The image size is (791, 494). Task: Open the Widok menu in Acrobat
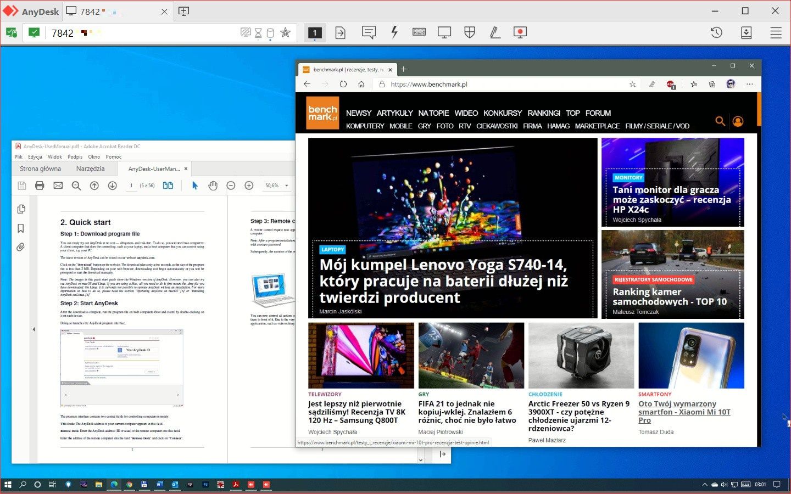point(55,157)
